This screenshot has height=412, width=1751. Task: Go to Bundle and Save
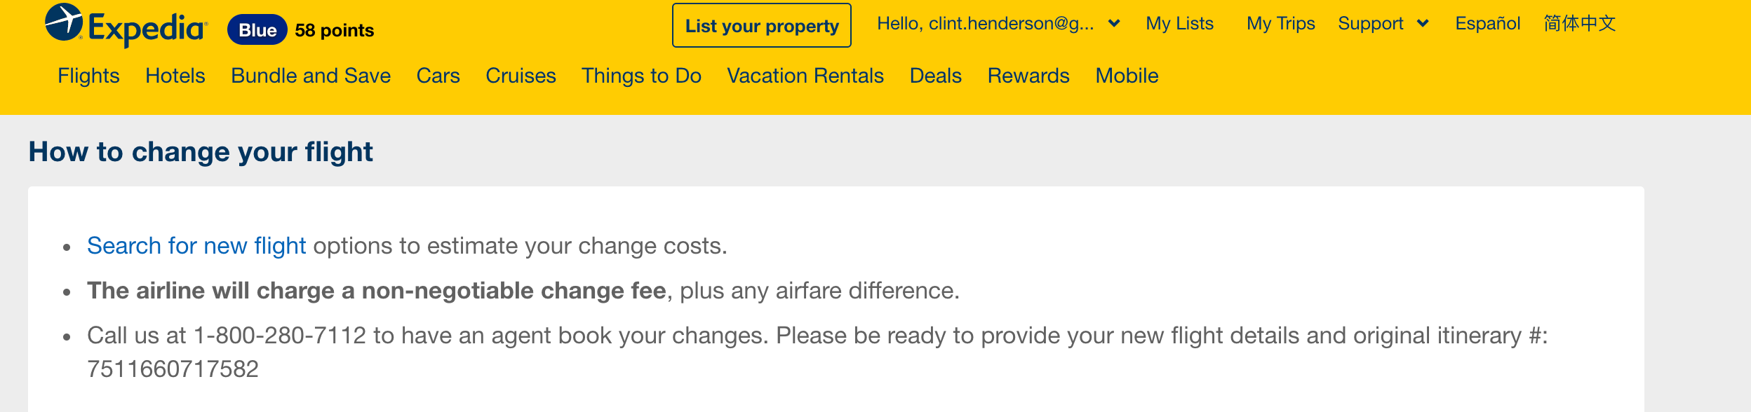click(x=311, y=76)
